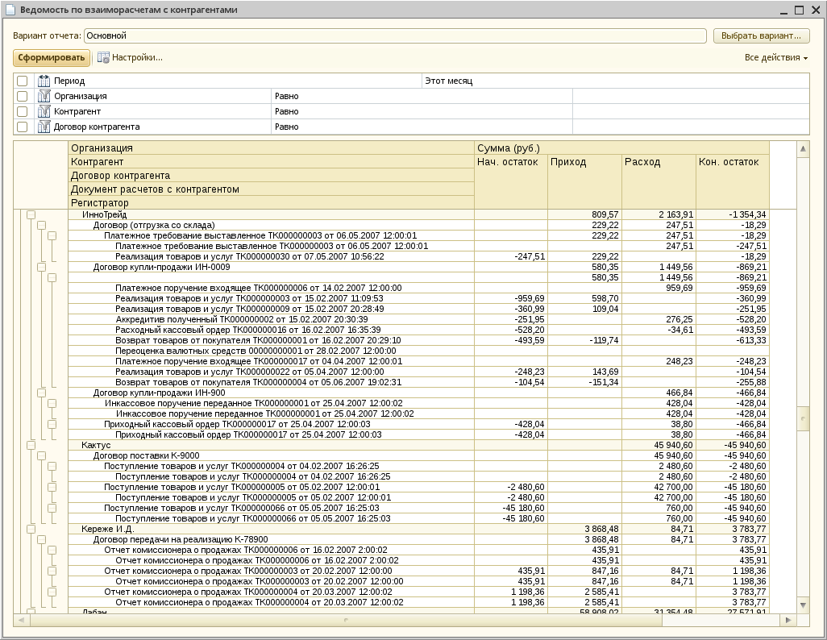Click the Настройки settings icon

click(x=103, y=58)
